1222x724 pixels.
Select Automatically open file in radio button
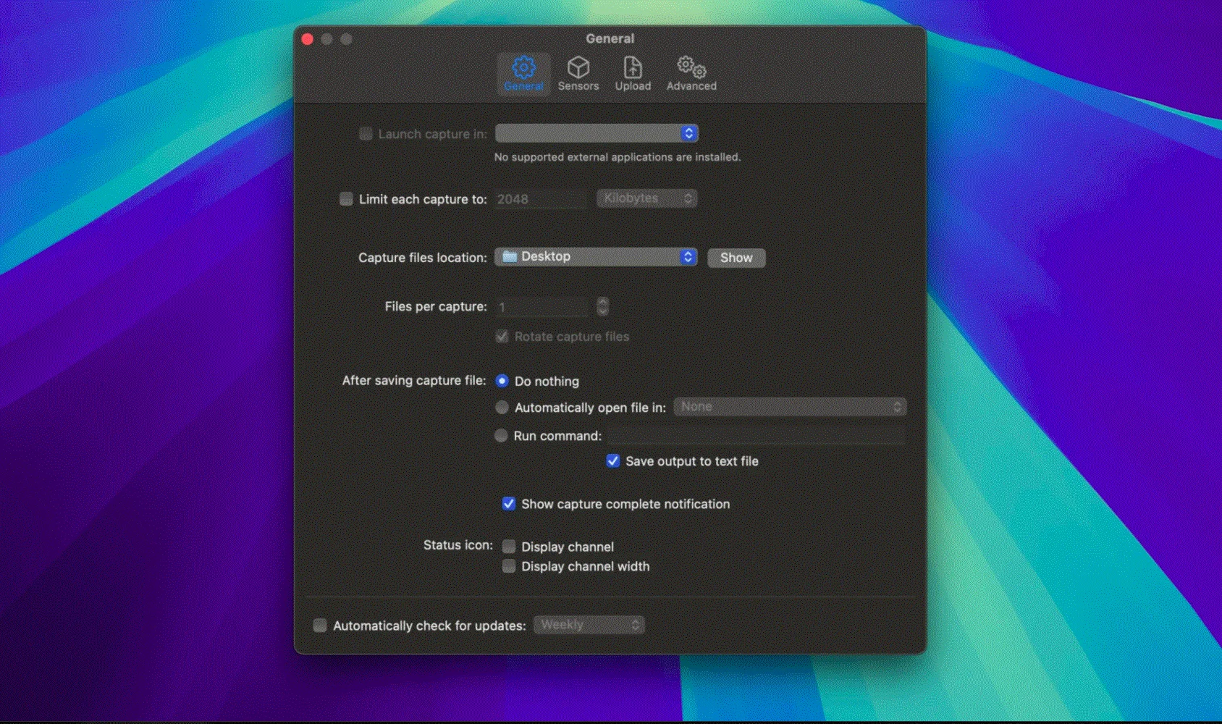click(502, 407)
